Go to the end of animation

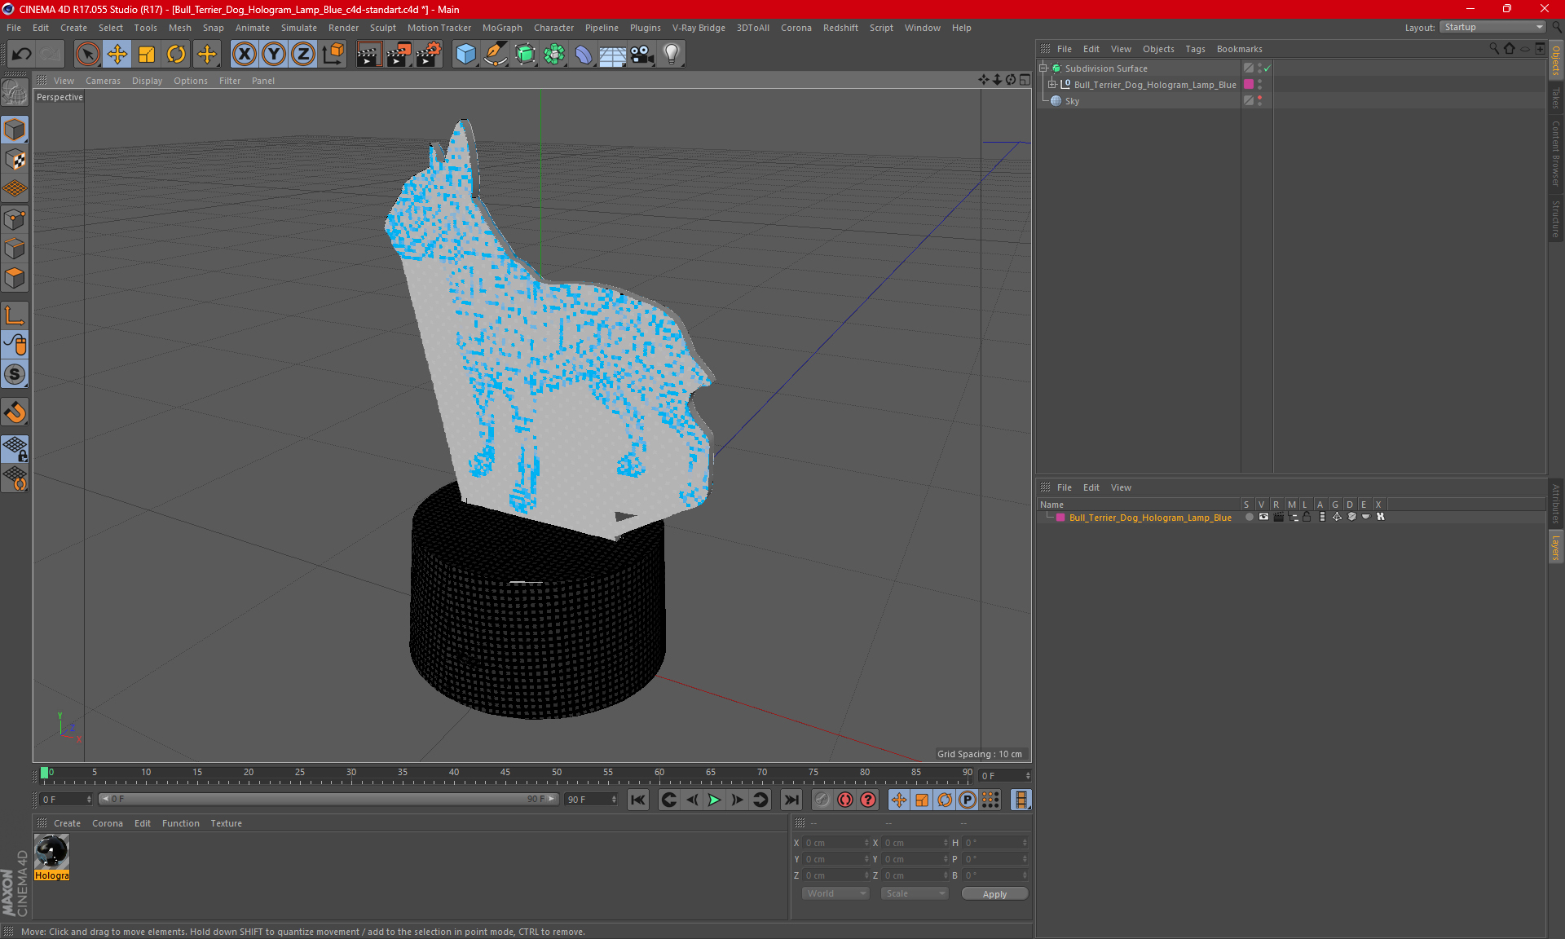tap(791, 800)
